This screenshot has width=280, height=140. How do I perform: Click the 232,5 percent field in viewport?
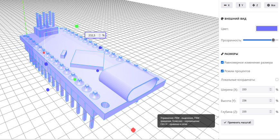click(x=95, y=35)
